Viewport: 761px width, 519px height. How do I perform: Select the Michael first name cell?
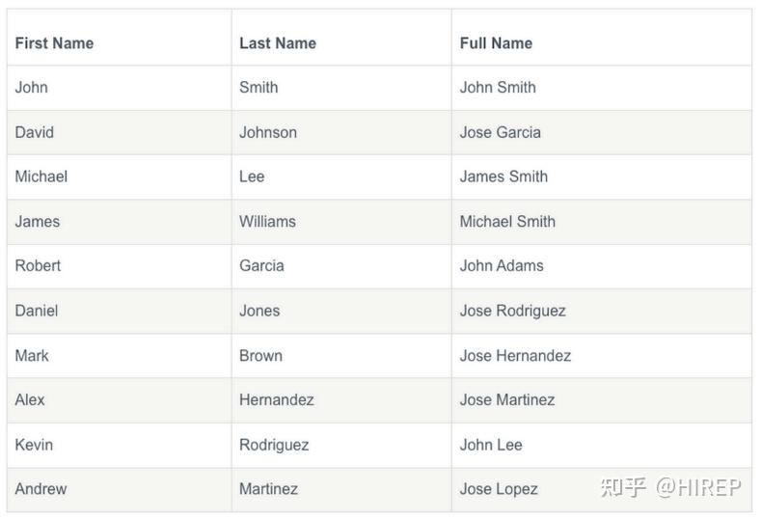(41, 177)
